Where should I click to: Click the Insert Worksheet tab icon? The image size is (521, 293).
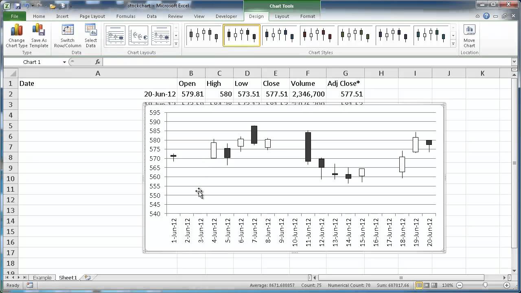87,278
